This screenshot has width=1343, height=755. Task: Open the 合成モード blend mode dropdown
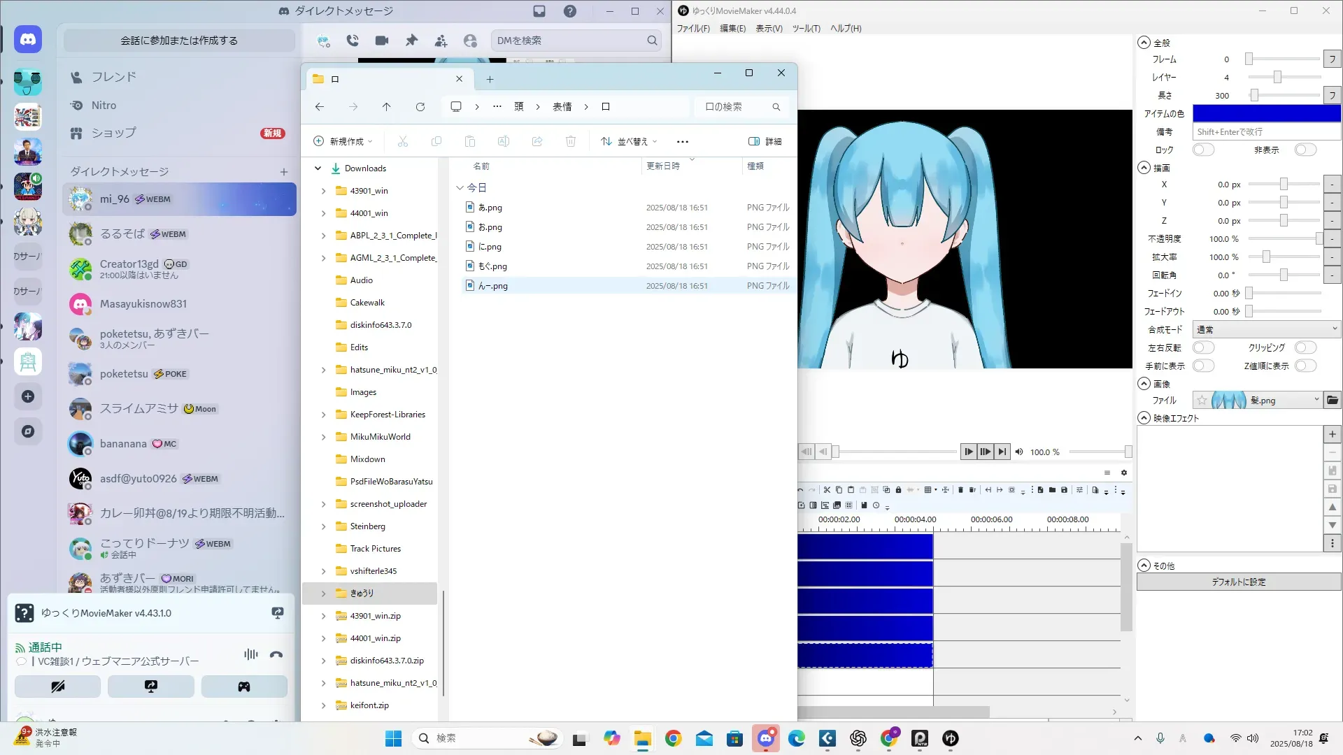click(1266, 329)
